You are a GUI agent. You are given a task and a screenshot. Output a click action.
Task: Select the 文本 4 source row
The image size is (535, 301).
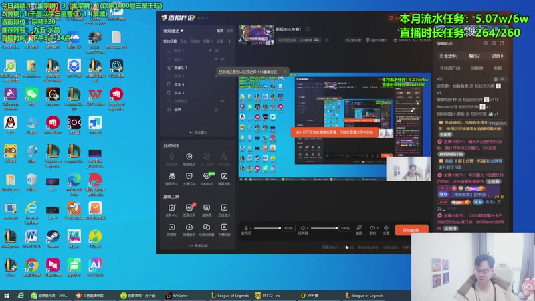pos(197,84)
